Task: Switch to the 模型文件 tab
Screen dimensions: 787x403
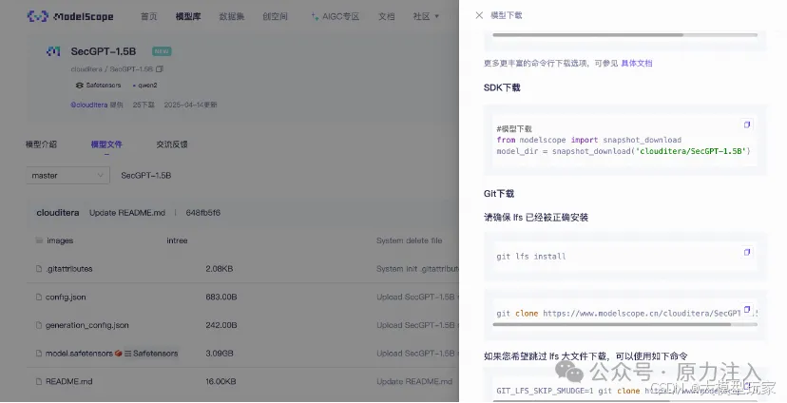Action: pos(106,144)
